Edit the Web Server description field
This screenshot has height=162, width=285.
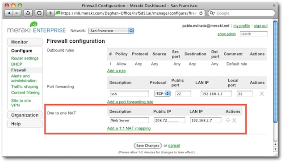[130, 120]
